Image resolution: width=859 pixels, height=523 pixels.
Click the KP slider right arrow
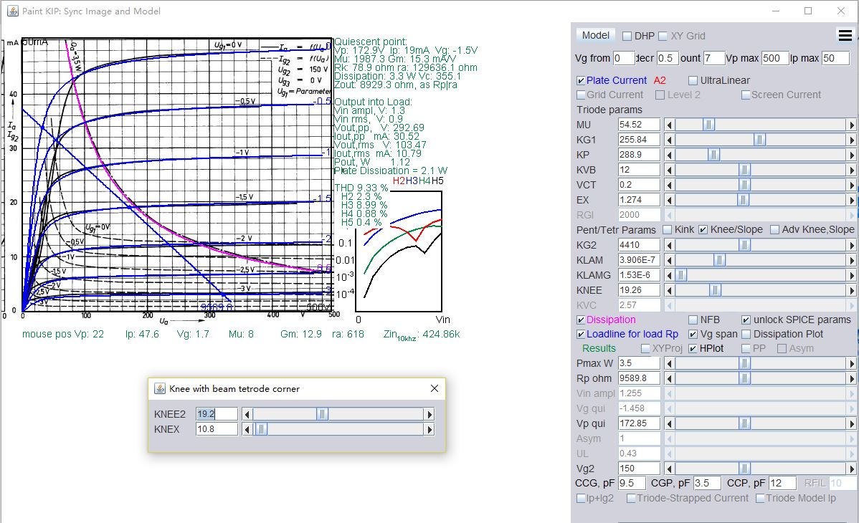(851, 155)
